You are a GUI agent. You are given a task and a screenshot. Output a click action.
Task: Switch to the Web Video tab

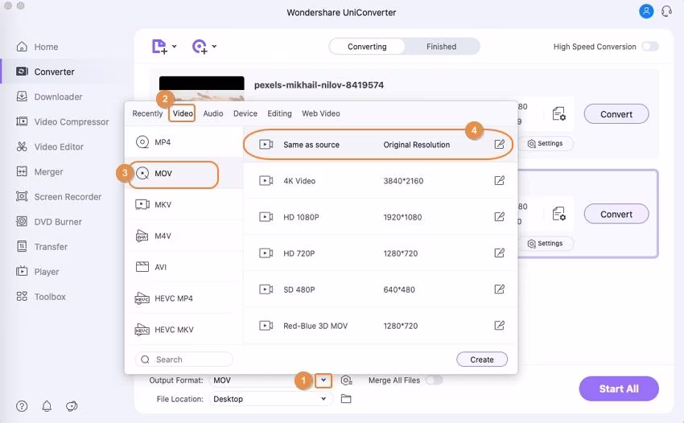tap(320, 113)
